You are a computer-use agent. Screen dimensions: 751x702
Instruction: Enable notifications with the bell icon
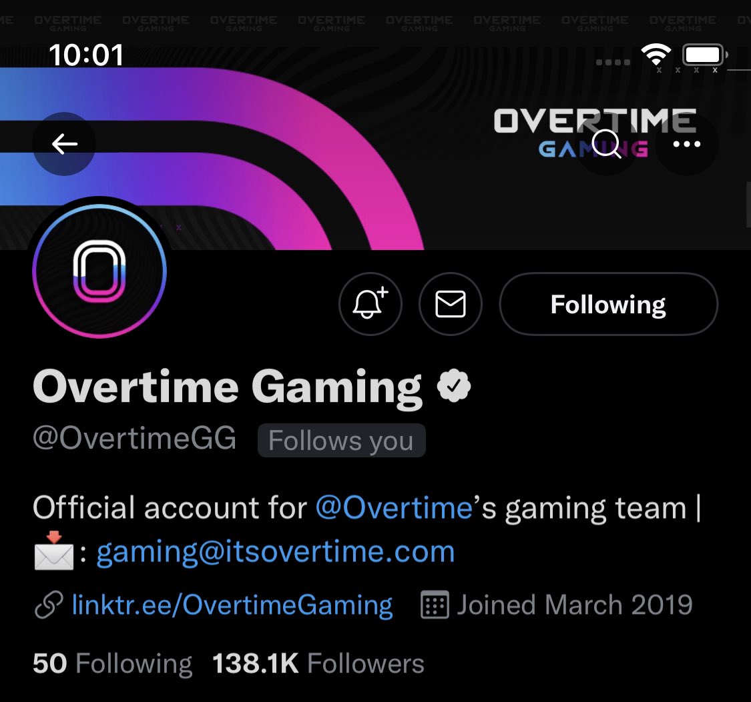[x=370, y=303]
